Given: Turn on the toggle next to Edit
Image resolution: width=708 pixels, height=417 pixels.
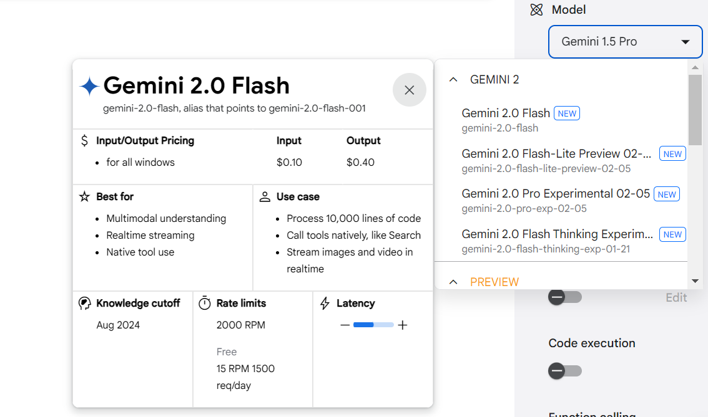Looking at the screenshot, I should [565, 297].
